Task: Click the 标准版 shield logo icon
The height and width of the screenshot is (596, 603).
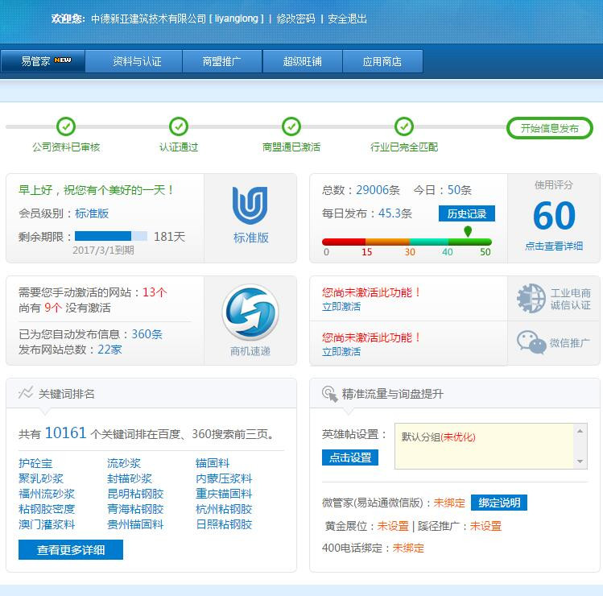Action: [x=250, y=206]
